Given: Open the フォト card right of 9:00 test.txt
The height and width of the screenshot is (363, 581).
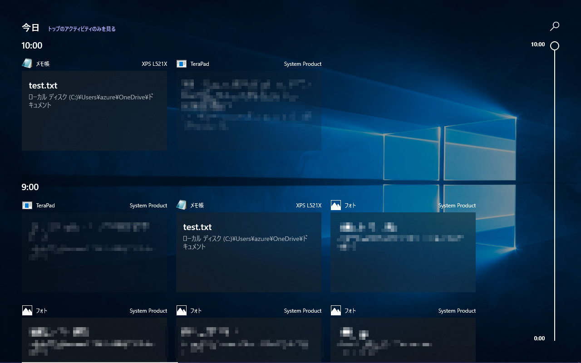Looking at the screenshot, I should pos(403,252).
